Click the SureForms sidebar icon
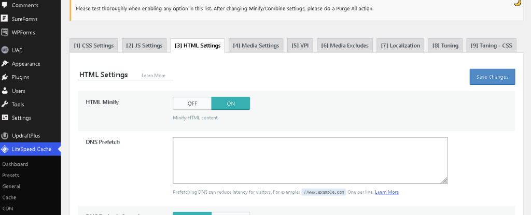 click(5, 19)
